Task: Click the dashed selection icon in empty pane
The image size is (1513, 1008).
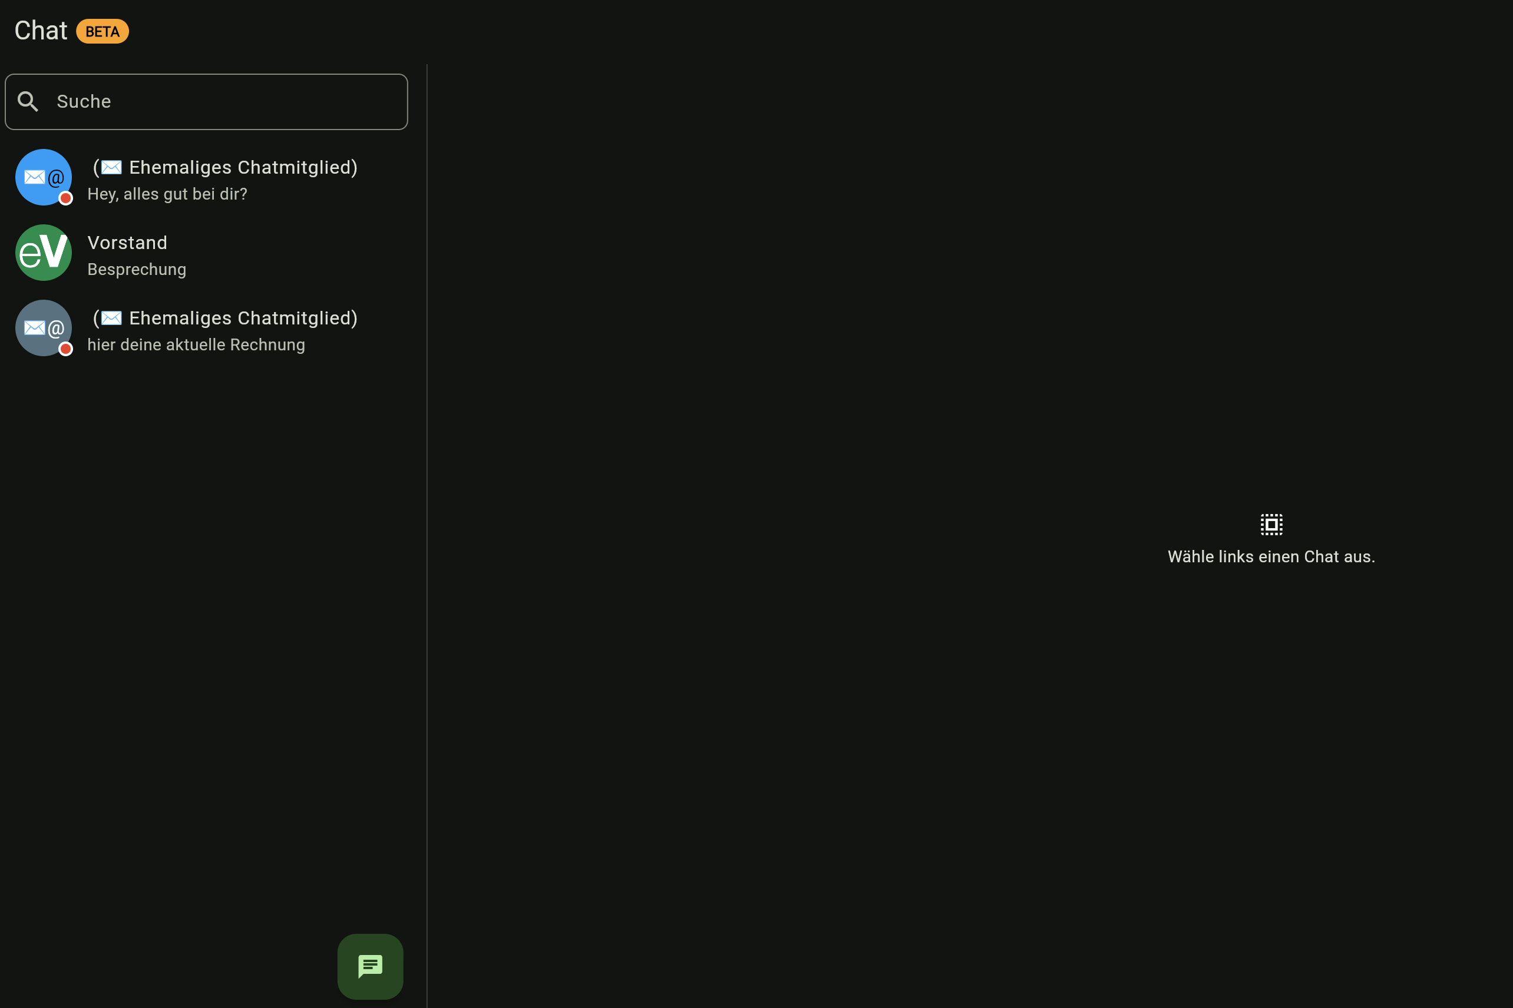Action: (1271, 525)
